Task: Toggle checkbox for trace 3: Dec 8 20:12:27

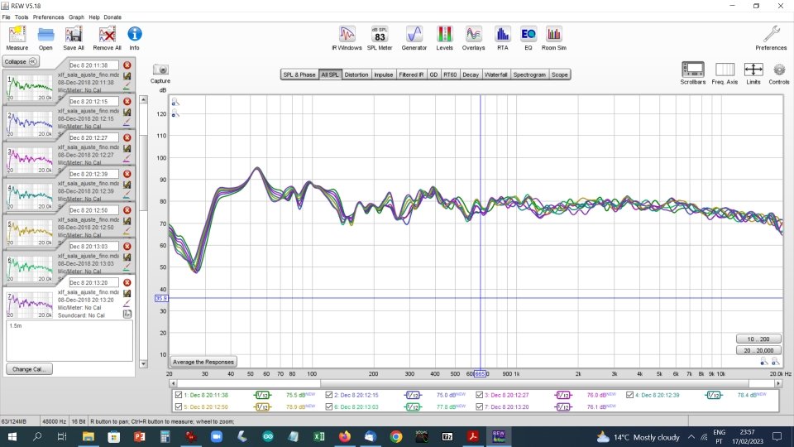Action: point(479,395)
